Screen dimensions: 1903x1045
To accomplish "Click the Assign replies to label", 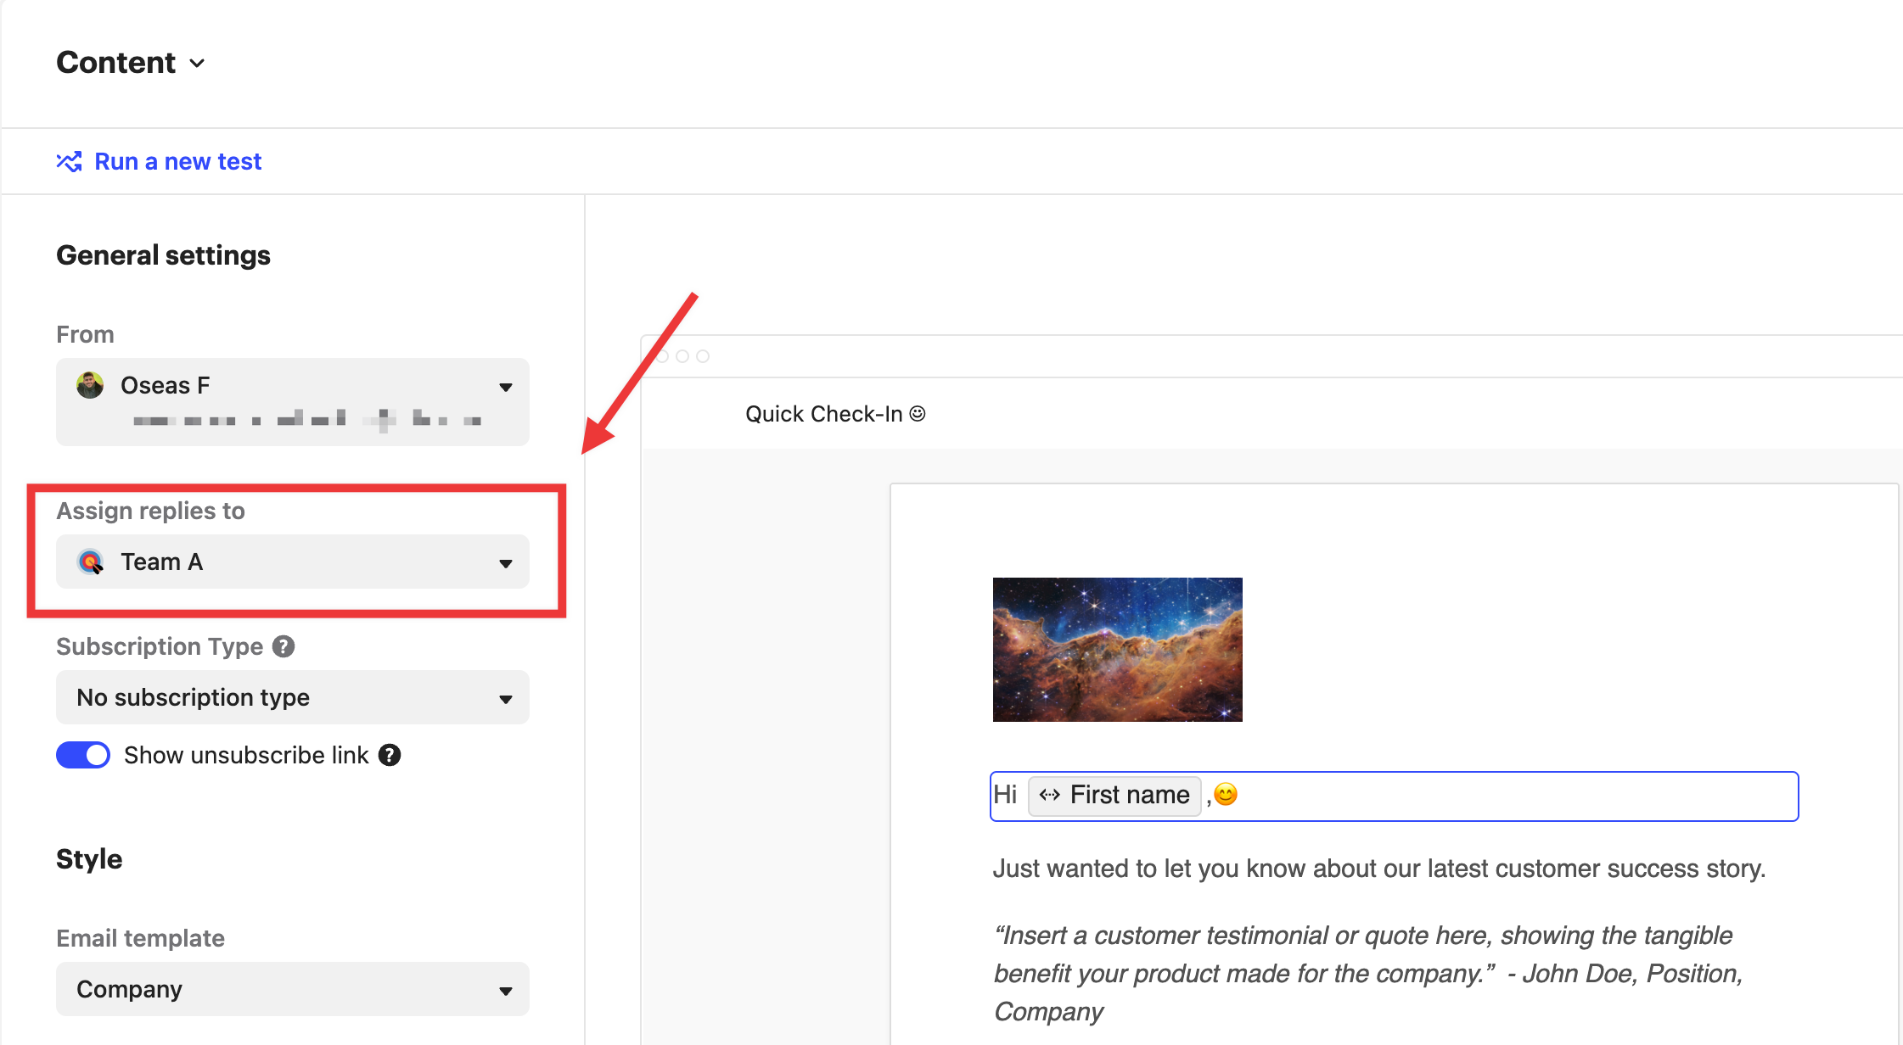I will pos(150,511).
